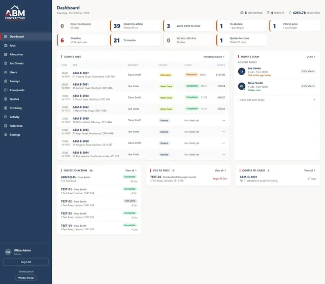Click the Users people icon

pos(6,72)
